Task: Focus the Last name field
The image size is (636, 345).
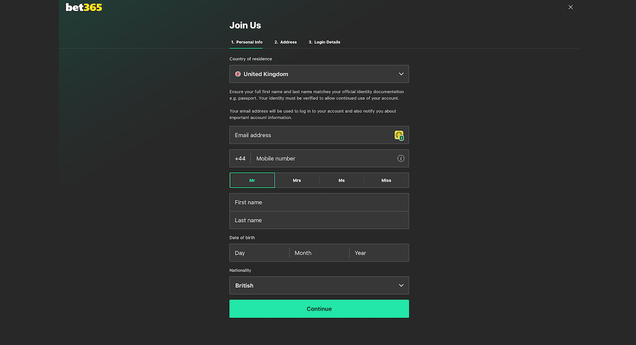Action: pos(319,220)
